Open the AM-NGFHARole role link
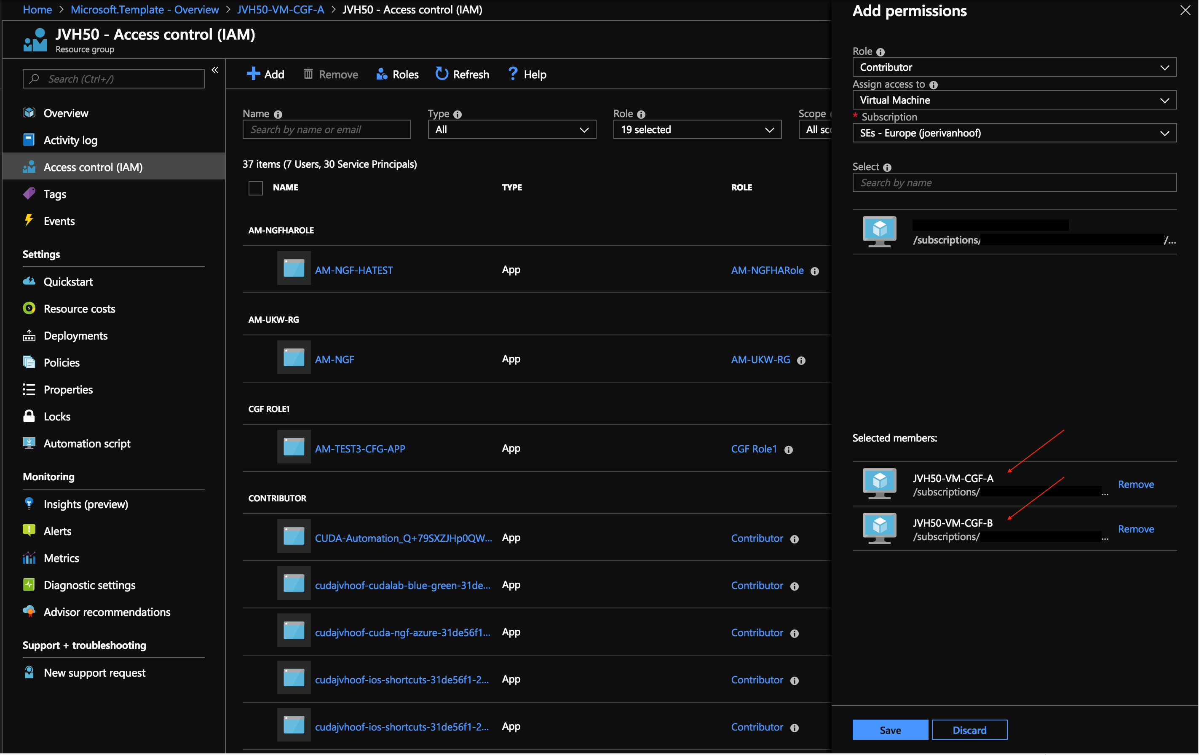The height and width of the screenshot is (755, 1199). pos(767,270)
